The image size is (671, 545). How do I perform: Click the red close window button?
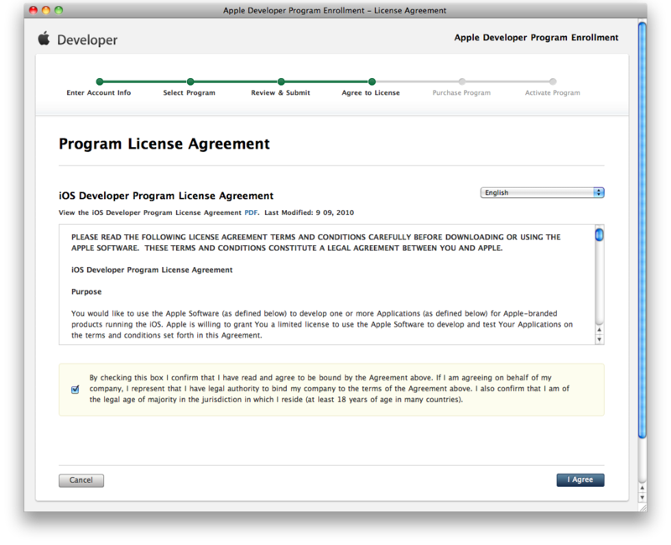point(33,10)
